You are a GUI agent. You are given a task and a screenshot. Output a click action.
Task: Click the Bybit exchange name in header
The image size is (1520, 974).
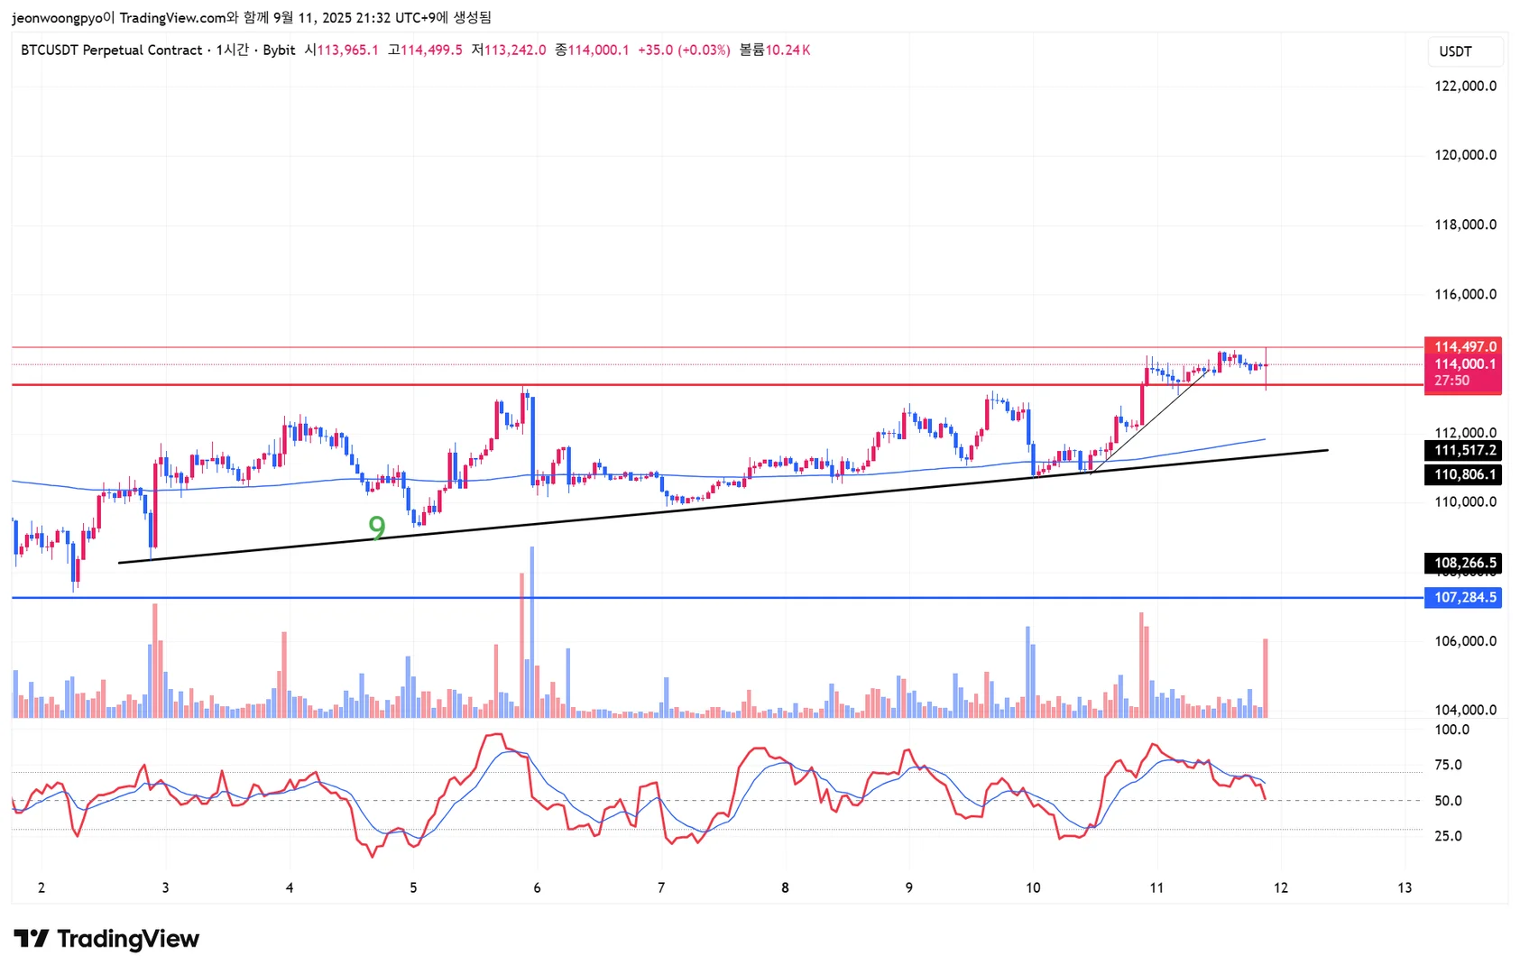(279, 50)
